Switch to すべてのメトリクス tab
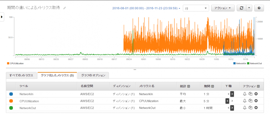 [21, 75]
